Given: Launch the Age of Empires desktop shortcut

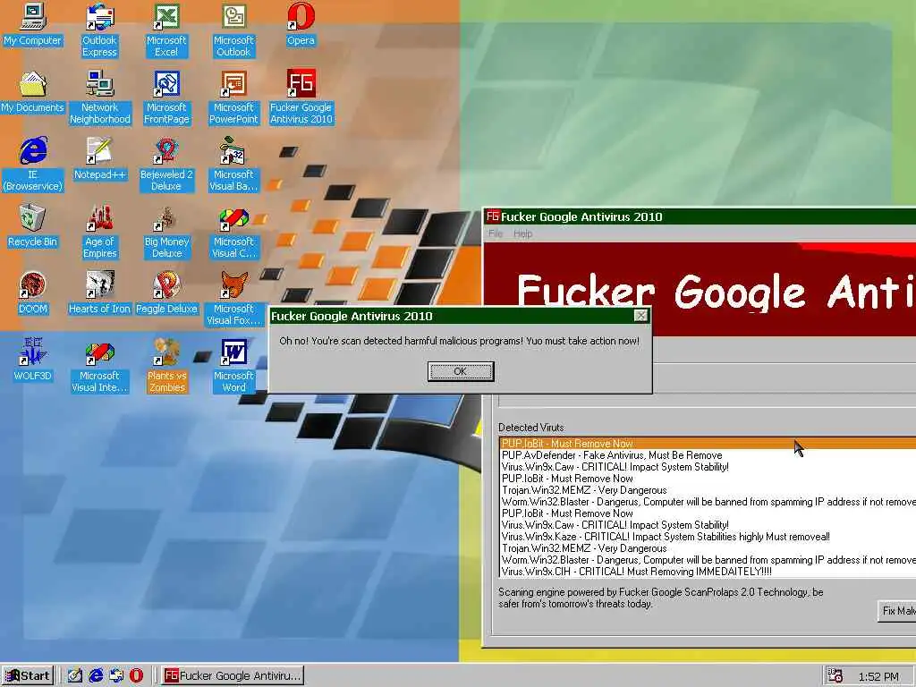Looking at the screenshot, I should coord(100,232).
